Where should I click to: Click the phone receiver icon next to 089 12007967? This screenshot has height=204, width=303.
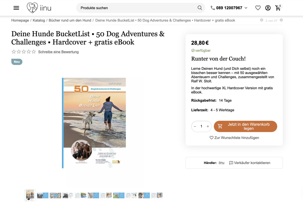(213, 8)
